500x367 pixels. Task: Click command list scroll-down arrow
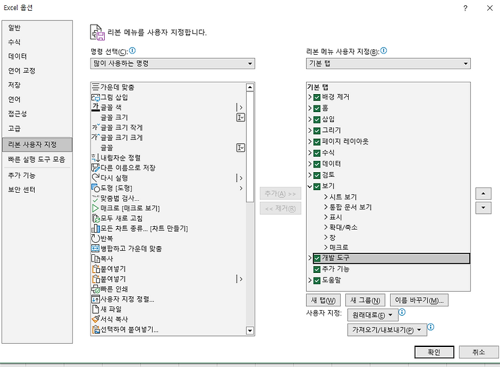tap(250, 330)
